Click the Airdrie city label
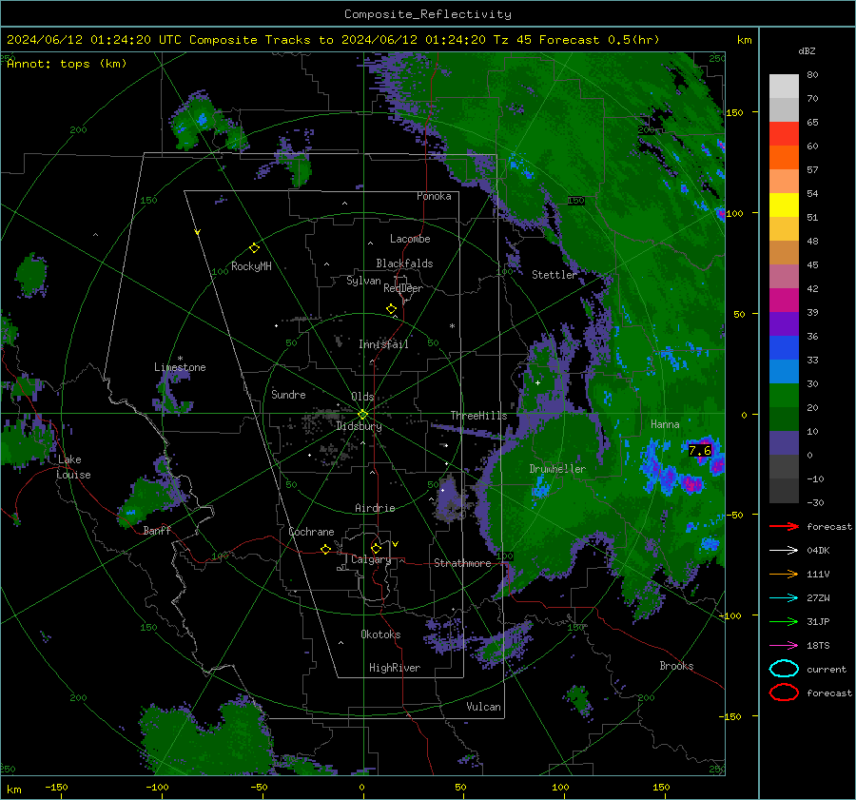 click(x=375, y=508)
